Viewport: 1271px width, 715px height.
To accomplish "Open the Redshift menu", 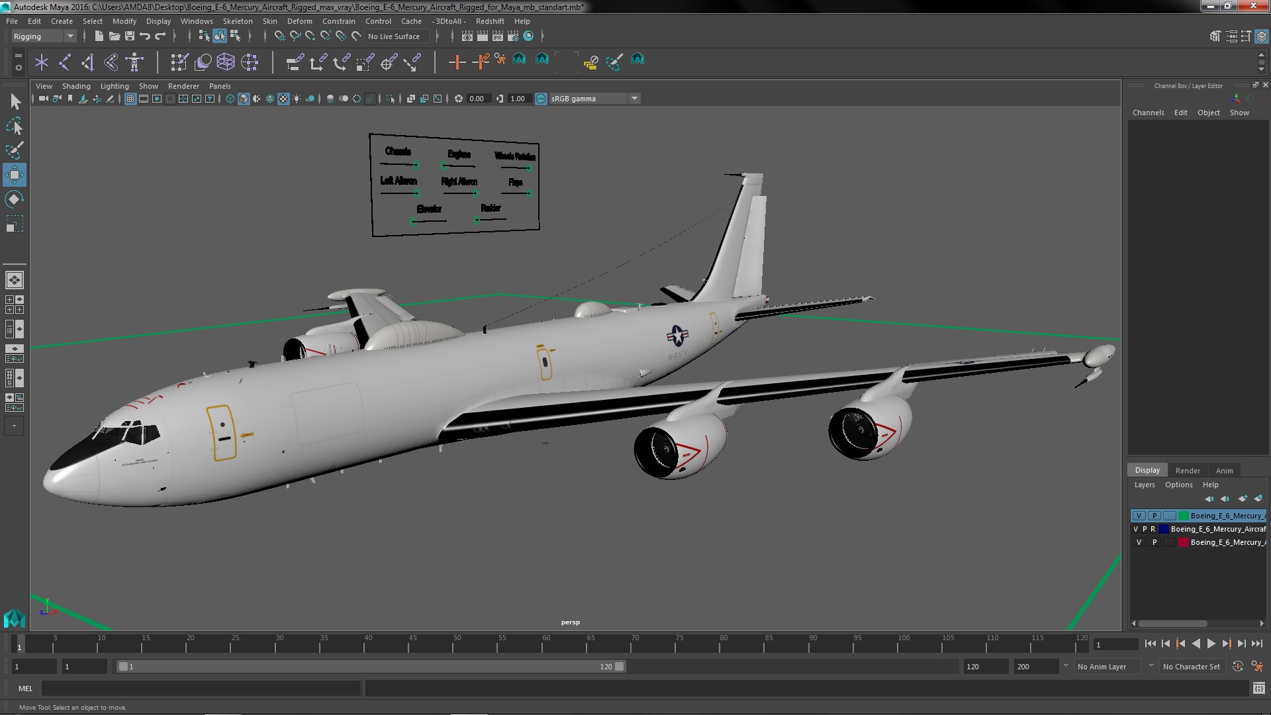I will pyautogui.click(x=490, y=21).
